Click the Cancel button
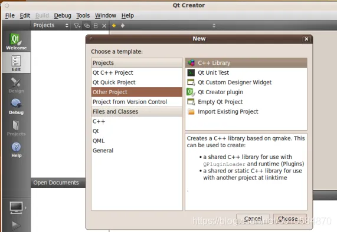Viewport: 337px width, 232px height. coord(253,218)
